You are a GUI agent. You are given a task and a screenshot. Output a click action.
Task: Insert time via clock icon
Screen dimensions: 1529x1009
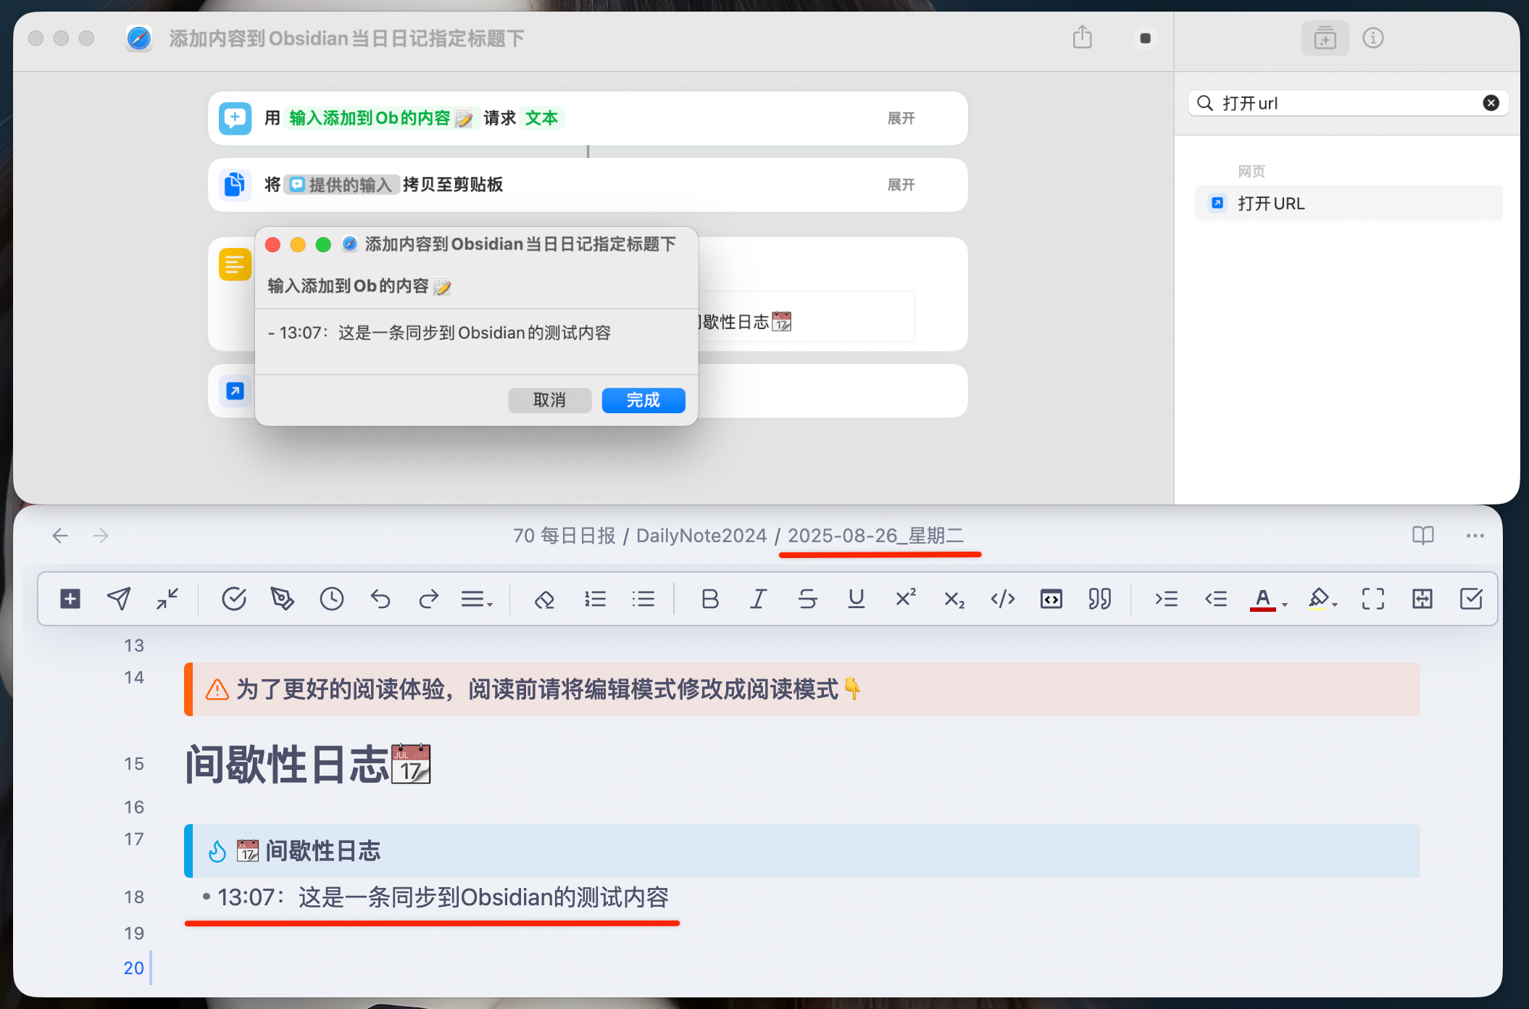pyautogui.click(x=332, y=599)
